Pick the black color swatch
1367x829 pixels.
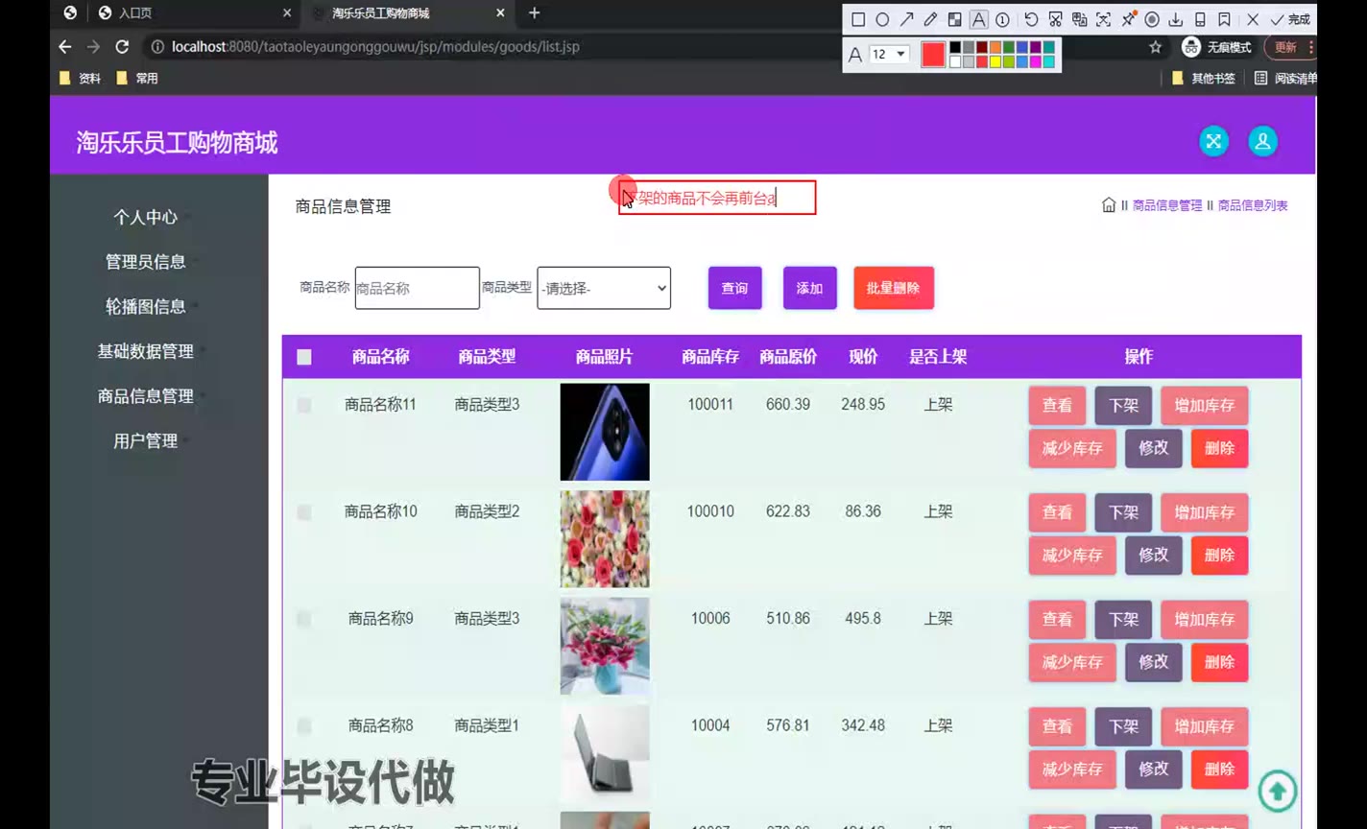coord(955,48)
